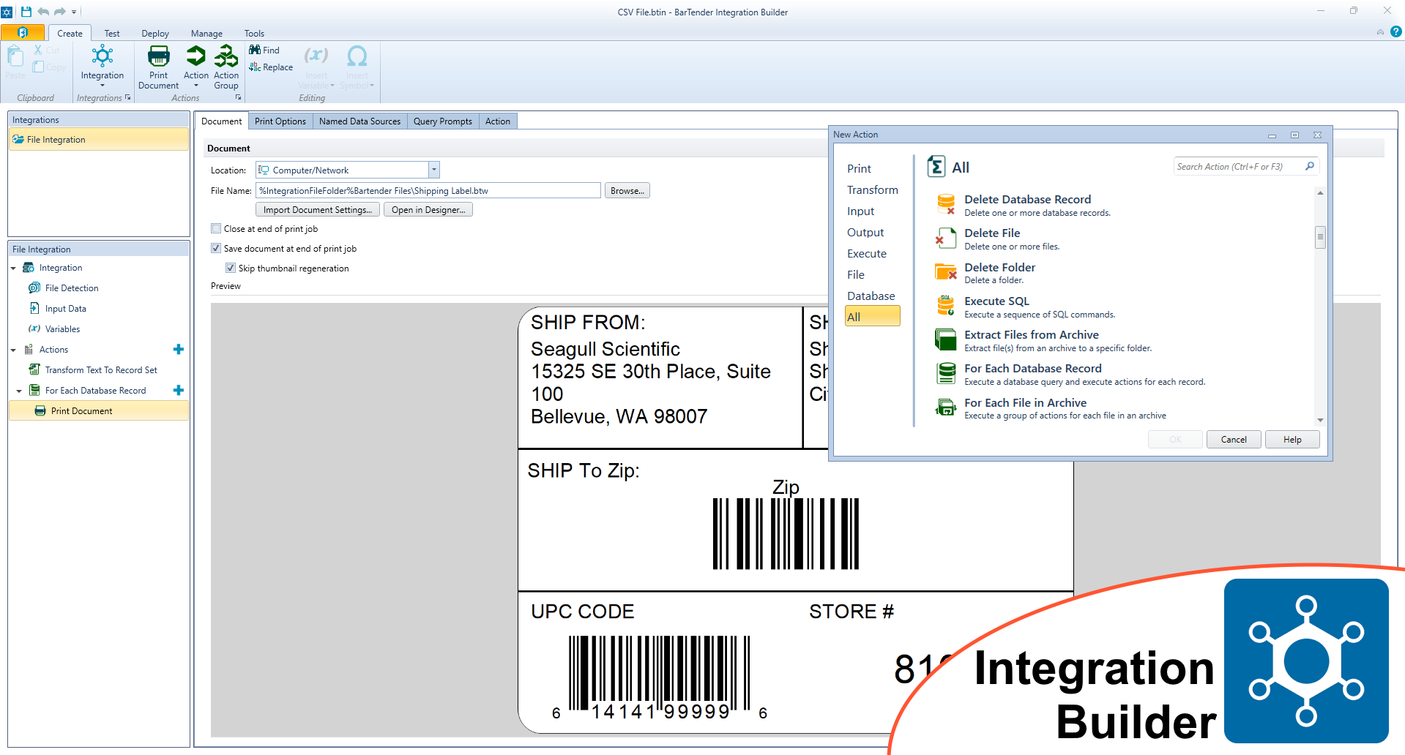Switch to the Named Data Sources tab

359,121
